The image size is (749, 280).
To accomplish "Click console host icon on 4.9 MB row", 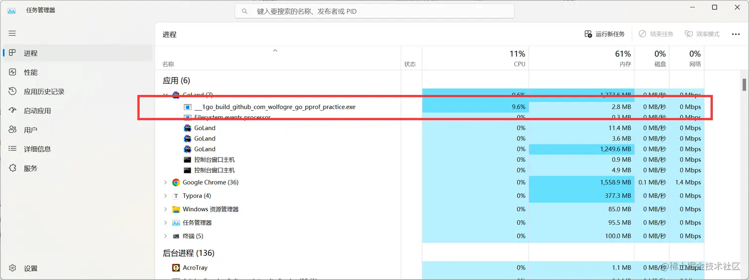I will [x=187, y=170].
